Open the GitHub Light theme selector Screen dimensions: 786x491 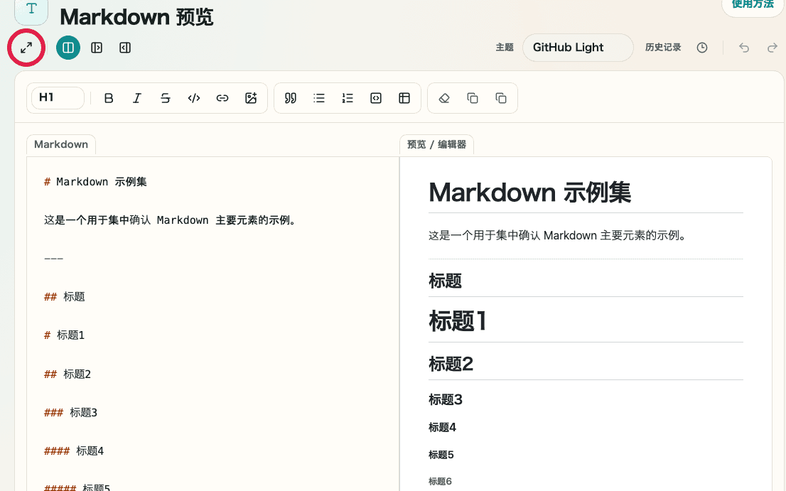pyautogui.click(x=577, y=47)
